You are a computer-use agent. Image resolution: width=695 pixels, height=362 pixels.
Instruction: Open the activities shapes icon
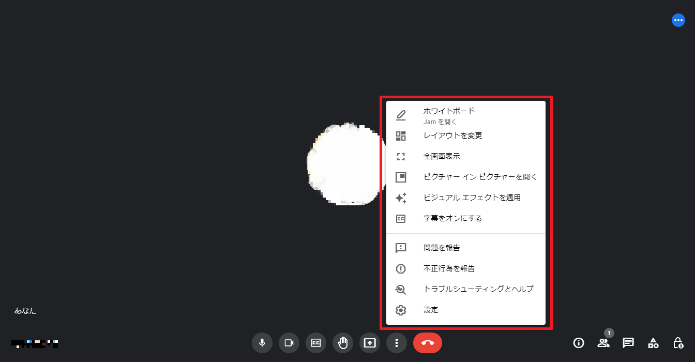click(x=653, y=343)
